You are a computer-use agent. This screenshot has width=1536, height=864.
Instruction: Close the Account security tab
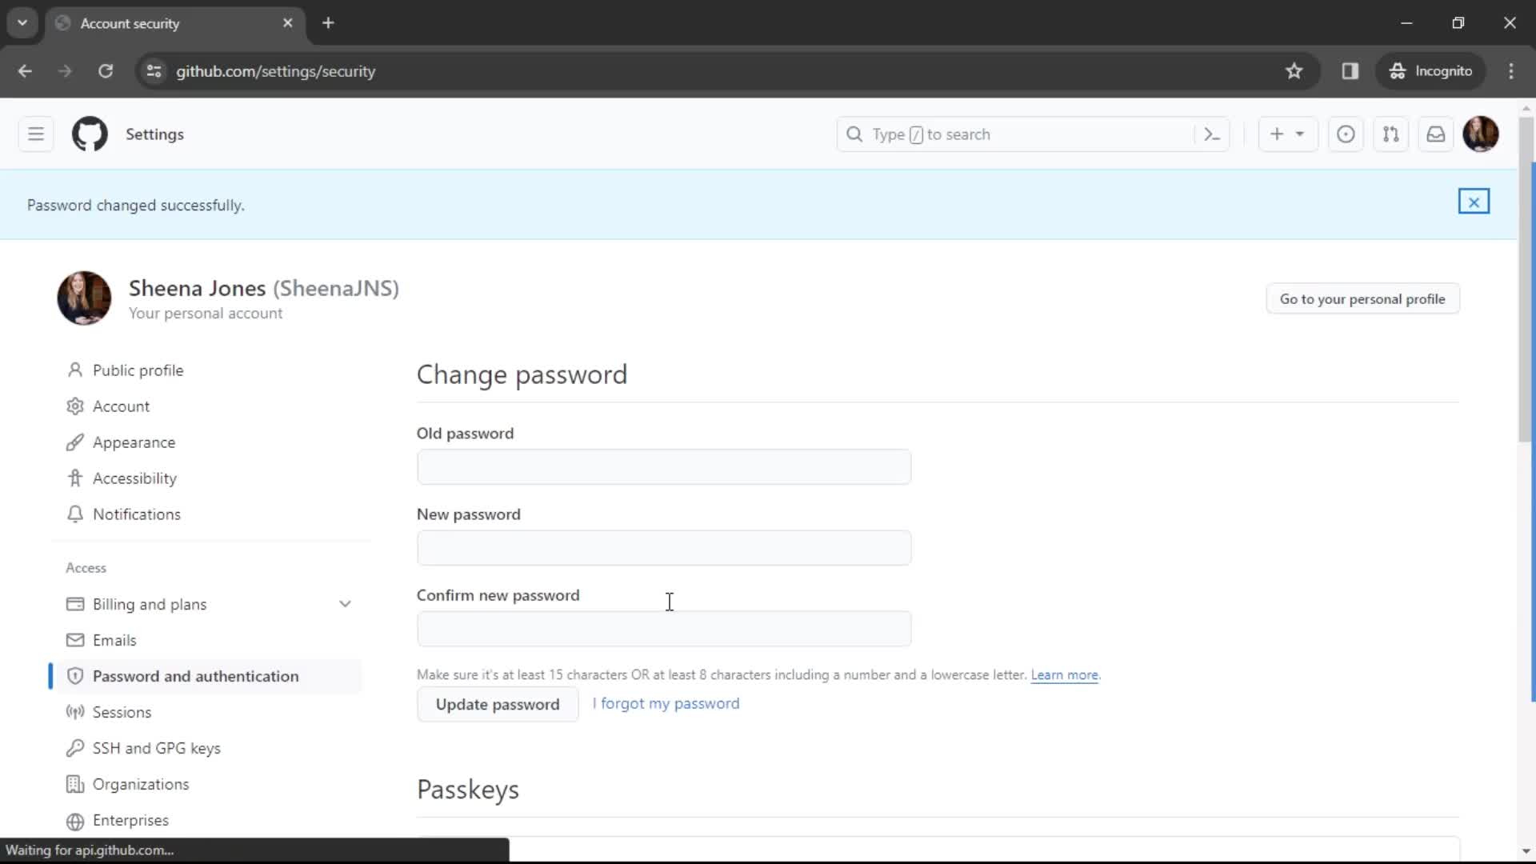288,23
